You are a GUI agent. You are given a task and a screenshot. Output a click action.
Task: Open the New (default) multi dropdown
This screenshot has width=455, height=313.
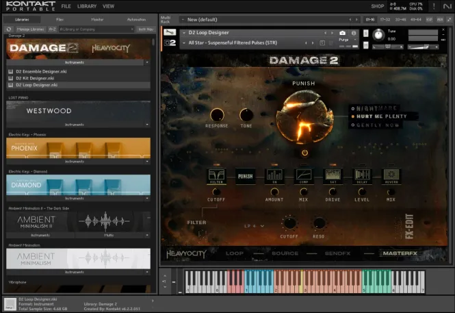point(183,19)
